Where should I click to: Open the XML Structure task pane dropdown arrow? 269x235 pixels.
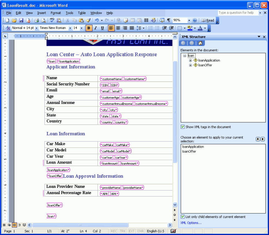tap(259, 37)
